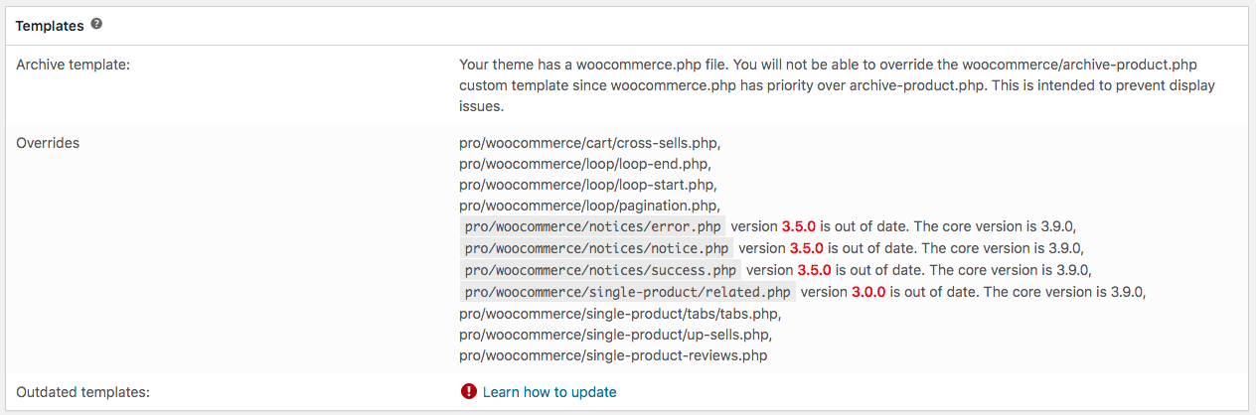Click pro/woocommerce/single-product/tabs/tabs.php entry
This screenshot has height=415, width=1256.
tap(619, 314)
